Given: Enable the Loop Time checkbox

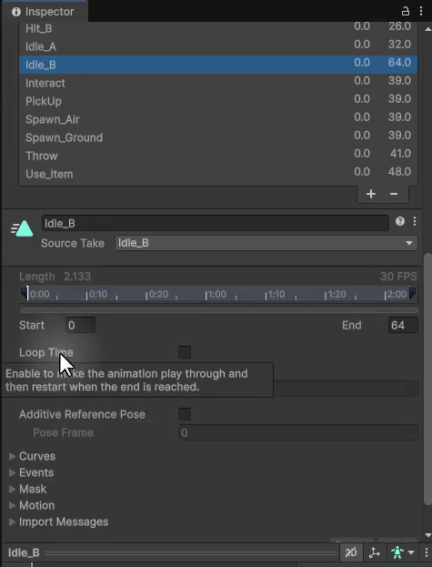Looking at the screenshot, I should click(185, 352).
